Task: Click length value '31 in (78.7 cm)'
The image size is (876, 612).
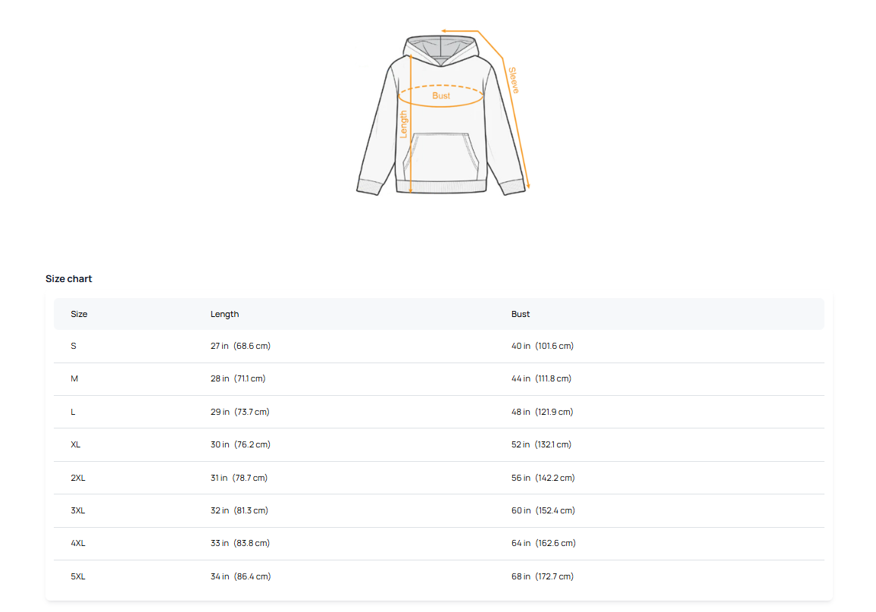Action: pyautogui.click(x=239, y=478)
